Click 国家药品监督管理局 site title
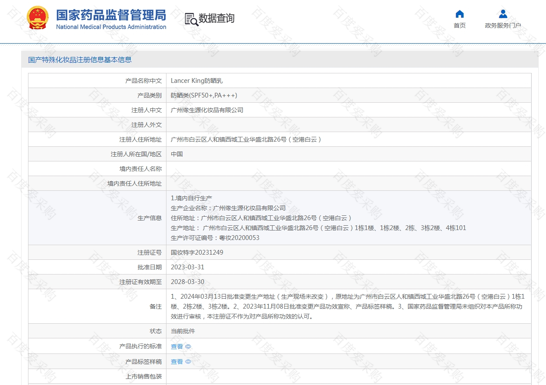546x385 pixels. tap(111, 15)
